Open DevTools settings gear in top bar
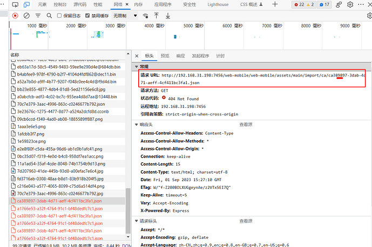 click(x=350, y=4)
